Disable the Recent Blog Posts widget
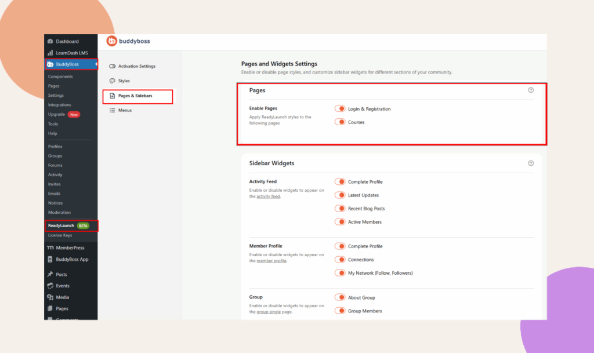Image resolution: width=594 pixels, height=353 pixels. pos(340,209)
